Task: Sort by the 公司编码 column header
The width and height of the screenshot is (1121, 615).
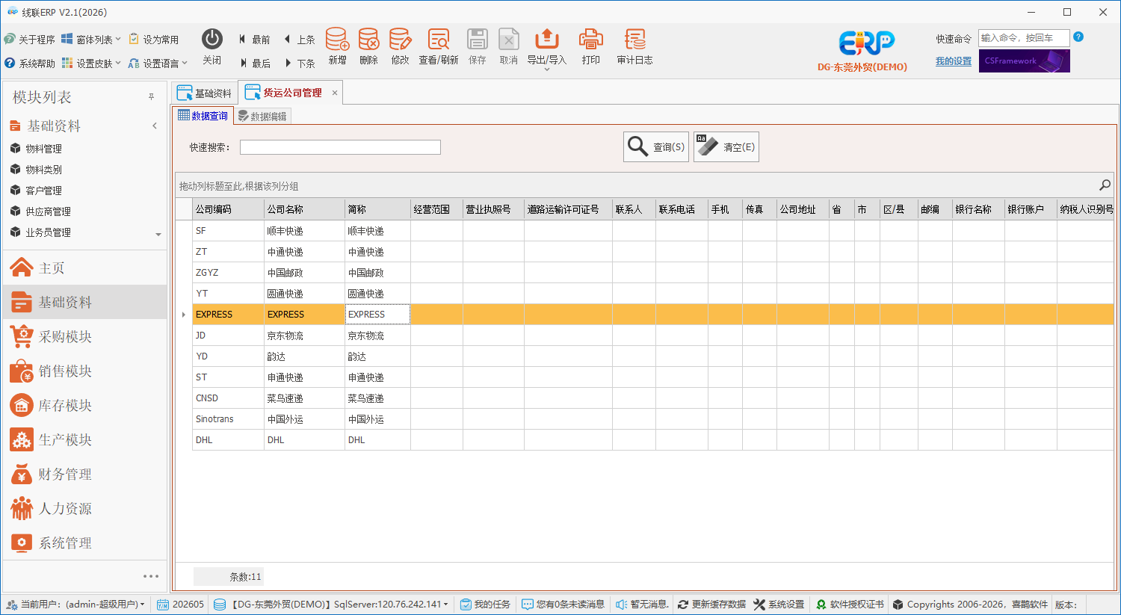Action: (228, 209)
